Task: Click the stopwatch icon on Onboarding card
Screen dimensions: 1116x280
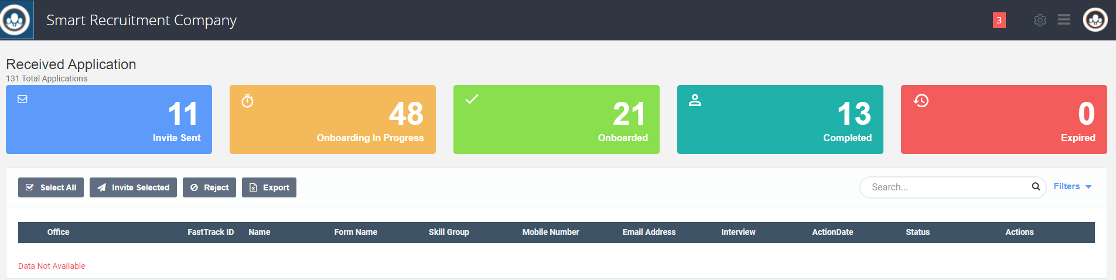Action: coord(248,101)
